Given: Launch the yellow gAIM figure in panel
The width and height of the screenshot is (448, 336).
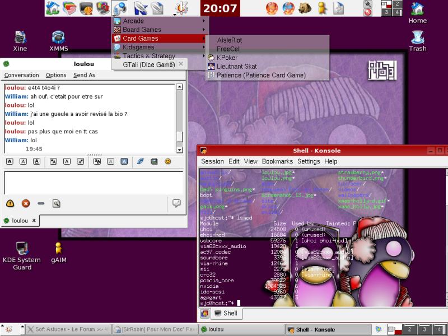Looking at the screenshot, I should click(x=322, y=8).
